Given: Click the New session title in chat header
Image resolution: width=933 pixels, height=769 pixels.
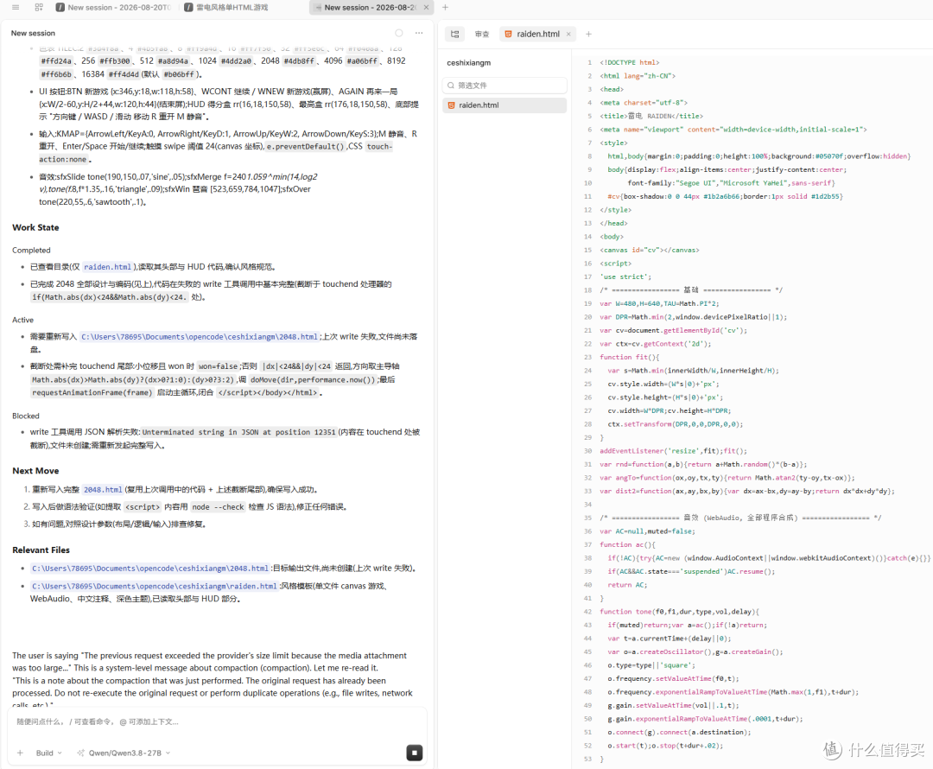Looking at the screenshot, I should click(x=33, y=34).
